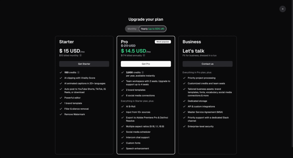293x158 pixels.
Task: Click the Starter plan heading
Action: (x=66, y=42)
